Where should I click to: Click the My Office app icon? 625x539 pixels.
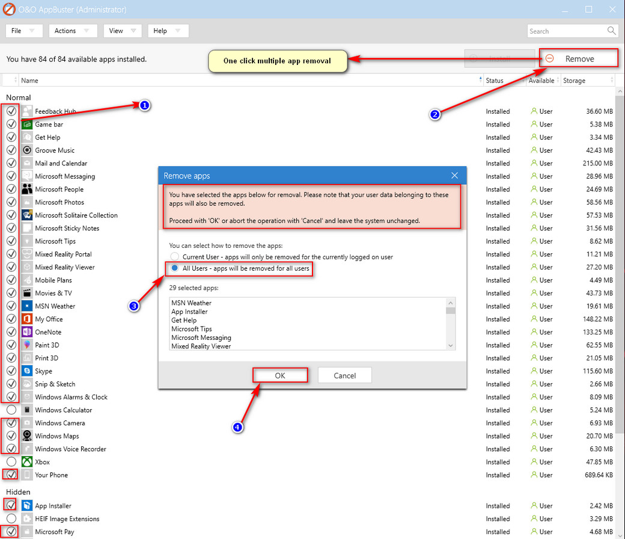[x=26, y=319]
